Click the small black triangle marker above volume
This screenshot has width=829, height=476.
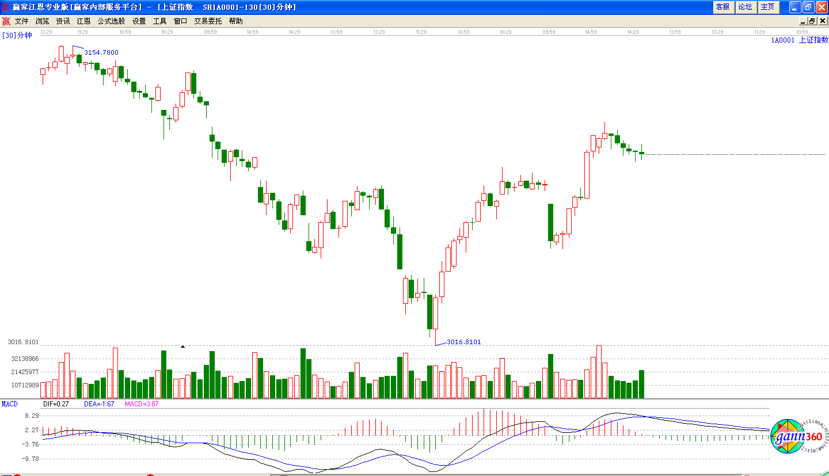click(182, 346)
